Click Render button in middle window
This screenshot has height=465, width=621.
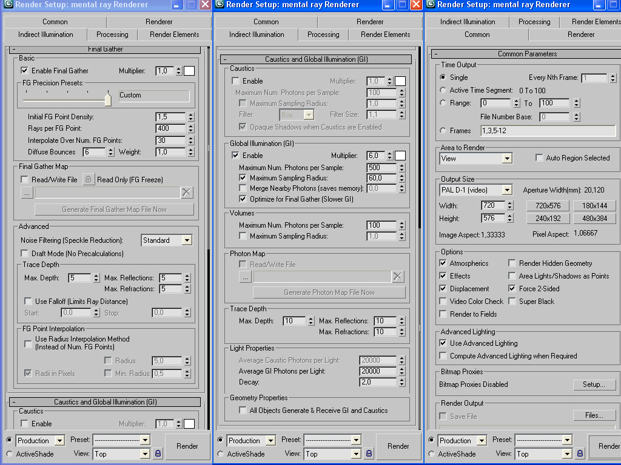point(398,446)
